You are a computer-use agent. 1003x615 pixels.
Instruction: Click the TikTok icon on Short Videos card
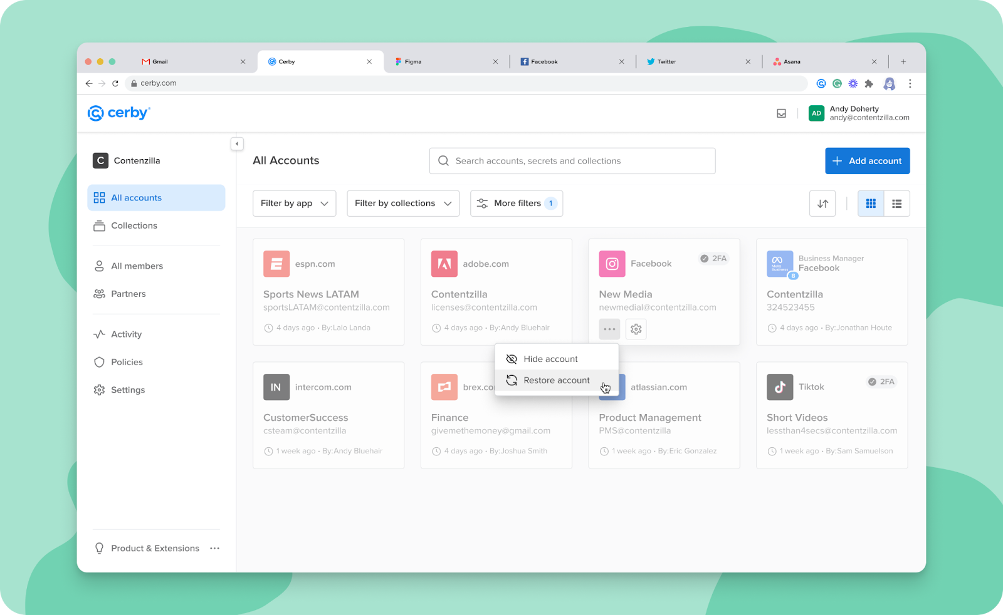pos(780,387)
